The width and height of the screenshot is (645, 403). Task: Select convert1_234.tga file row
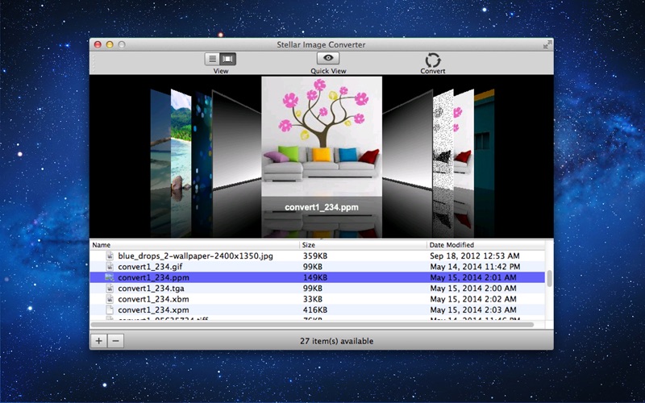[x=317, y=289]
